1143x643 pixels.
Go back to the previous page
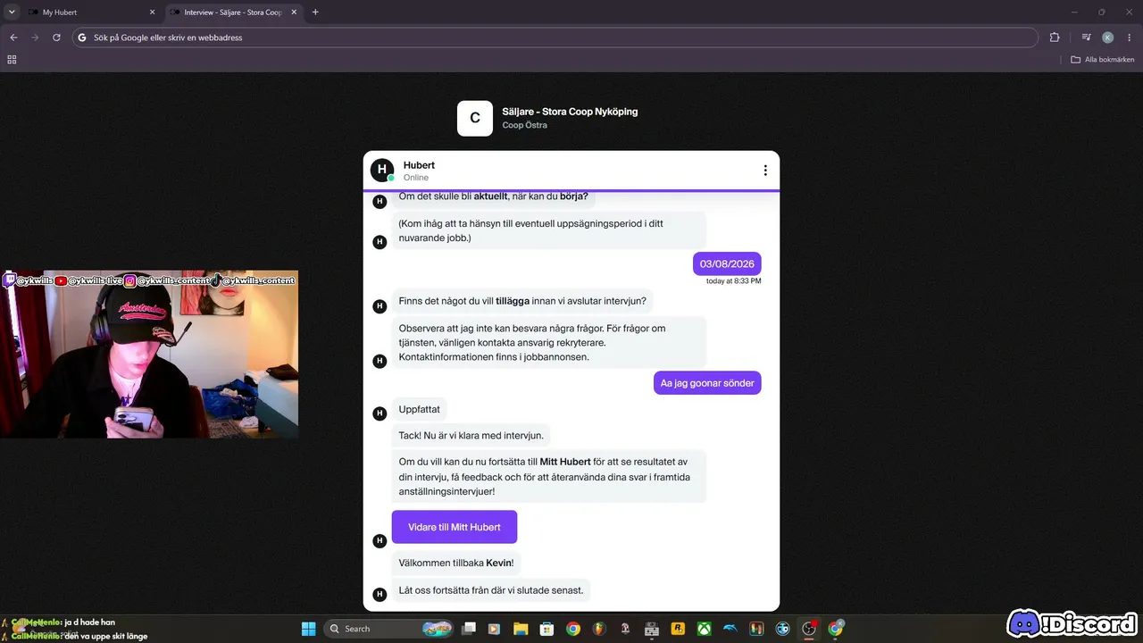point(13,38)
